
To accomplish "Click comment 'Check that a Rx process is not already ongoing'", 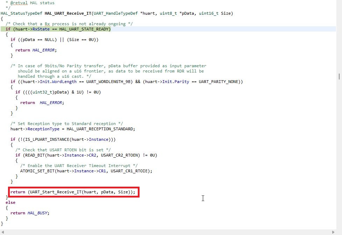I will (69, 24).
